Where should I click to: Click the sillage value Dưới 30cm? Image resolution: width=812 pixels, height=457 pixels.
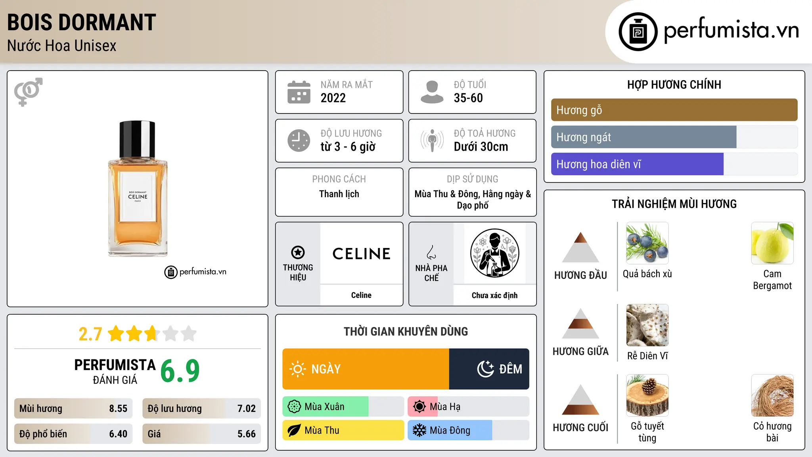[481, 147]
